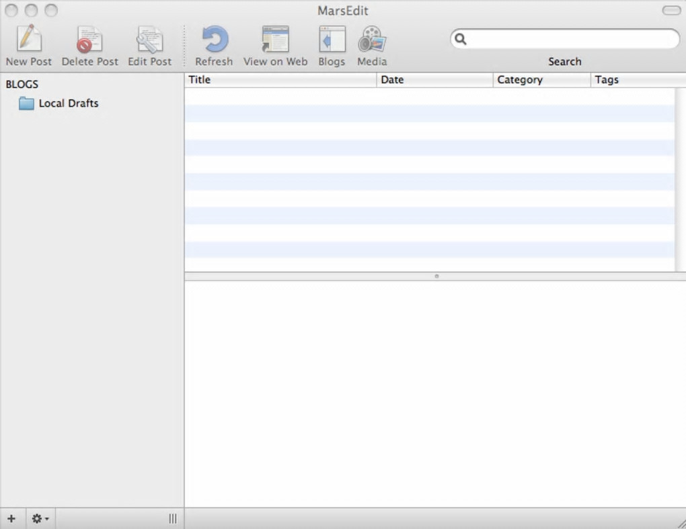Sort posts by Title column

click(x=280, y=80)
